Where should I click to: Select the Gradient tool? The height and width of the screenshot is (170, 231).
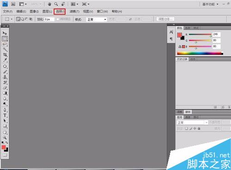5,93
